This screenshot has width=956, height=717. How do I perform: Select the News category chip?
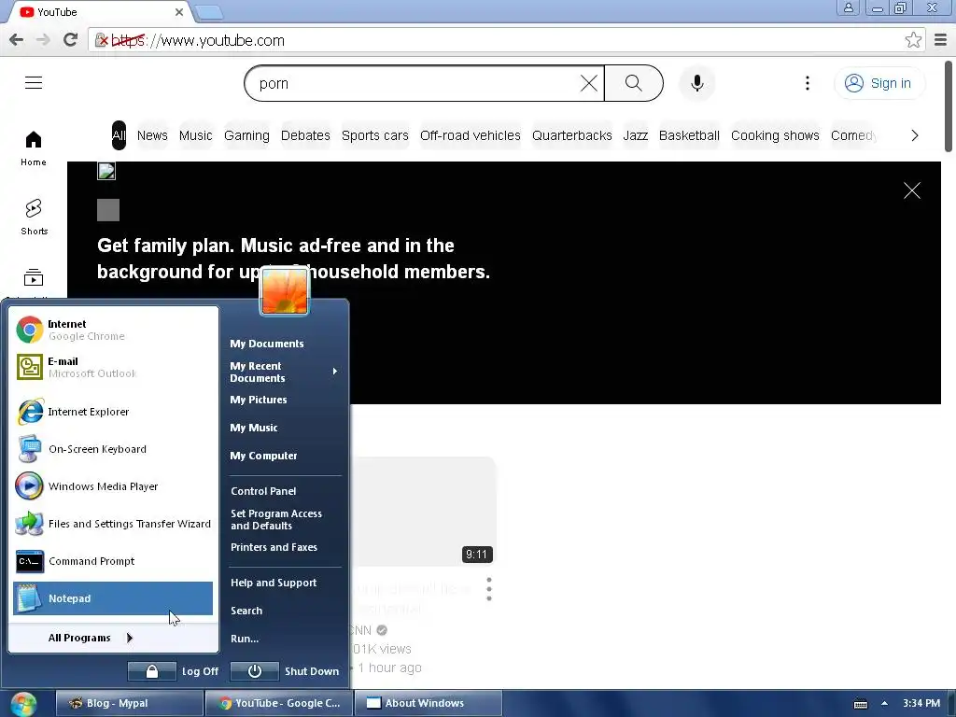coord(152,135)
